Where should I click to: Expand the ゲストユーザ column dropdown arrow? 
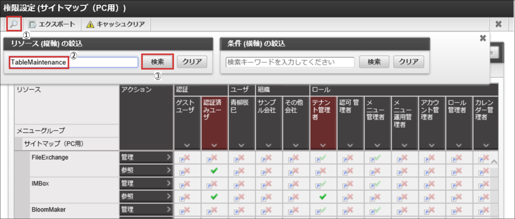point(187,146)
